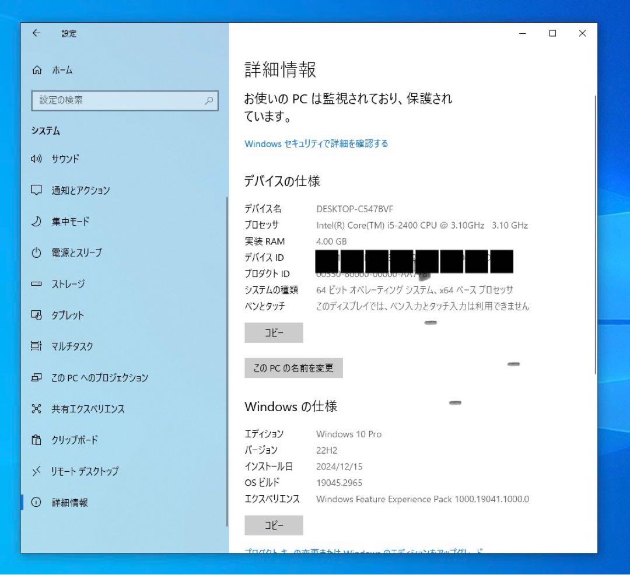Open マルチタスク icon
This screenshot has width=630, height=575.
click(x=37, y=346)
